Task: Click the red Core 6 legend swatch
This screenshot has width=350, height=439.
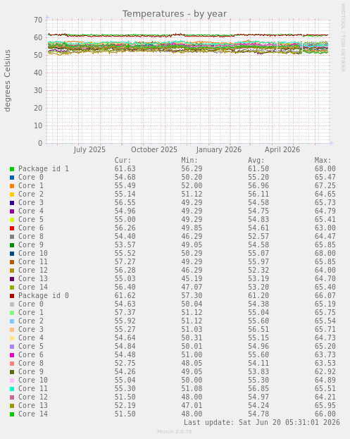Action: point(12,228)
